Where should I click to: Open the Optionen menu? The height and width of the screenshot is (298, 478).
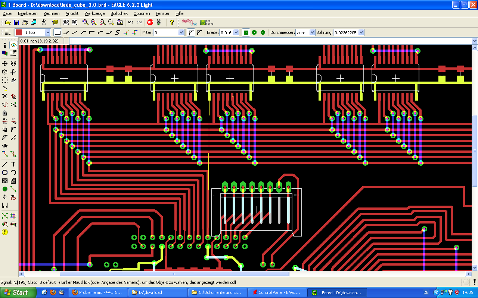[x=142, y=13]
